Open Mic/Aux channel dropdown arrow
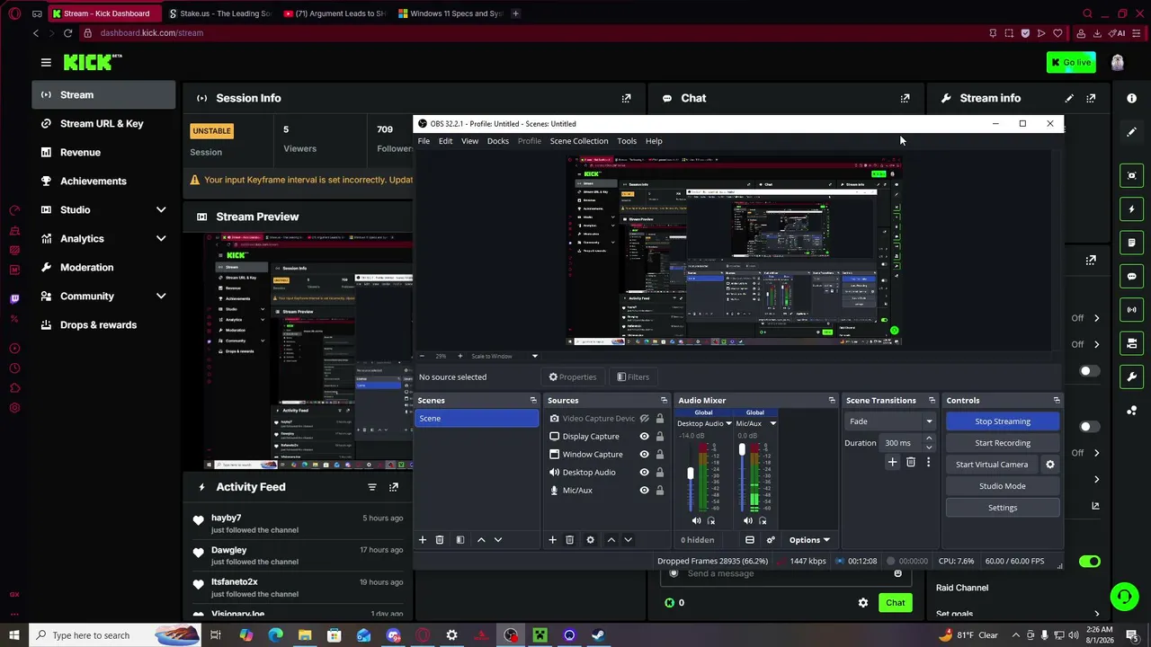 pos(772,423)
